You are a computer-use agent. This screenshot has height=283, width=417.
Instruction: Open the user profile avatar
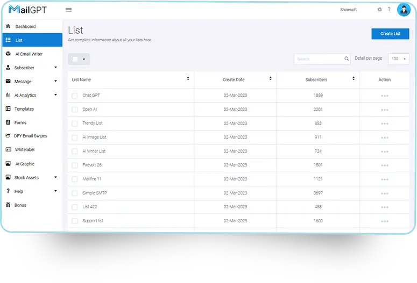point(404,10)
